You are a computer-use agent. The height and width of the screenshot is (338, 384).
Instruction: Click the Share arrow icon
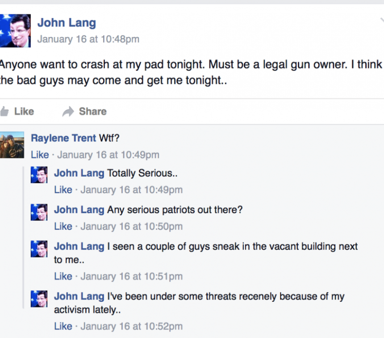click(68, 111)
